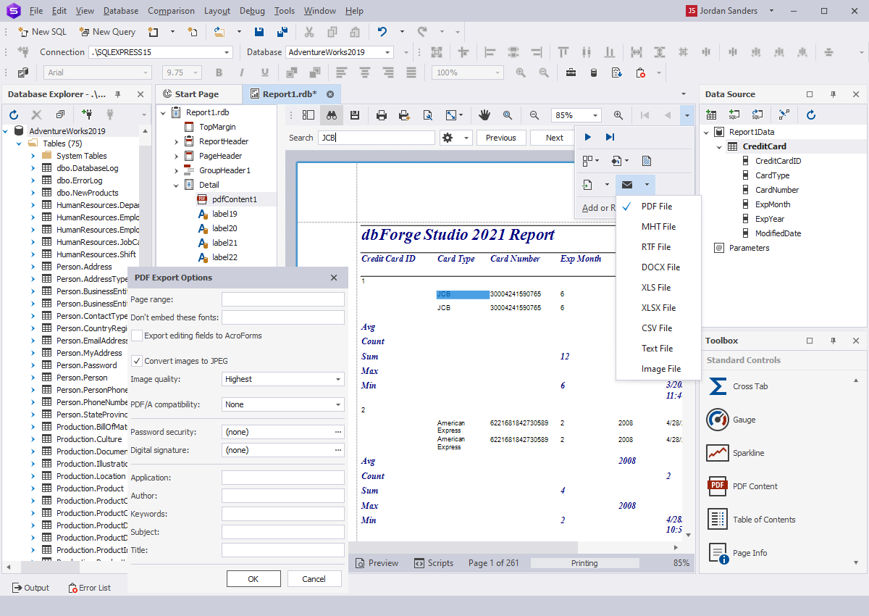Screen dimensions: 869x616
Task: Open the print preview page setup icon
Action: tap(428, 115)
